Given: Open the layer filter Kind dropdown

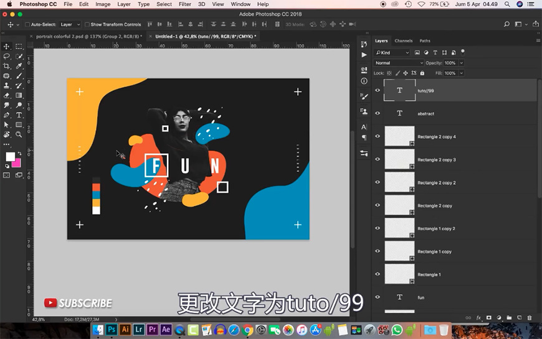Looking at the screenshot, I should (392, 52).
